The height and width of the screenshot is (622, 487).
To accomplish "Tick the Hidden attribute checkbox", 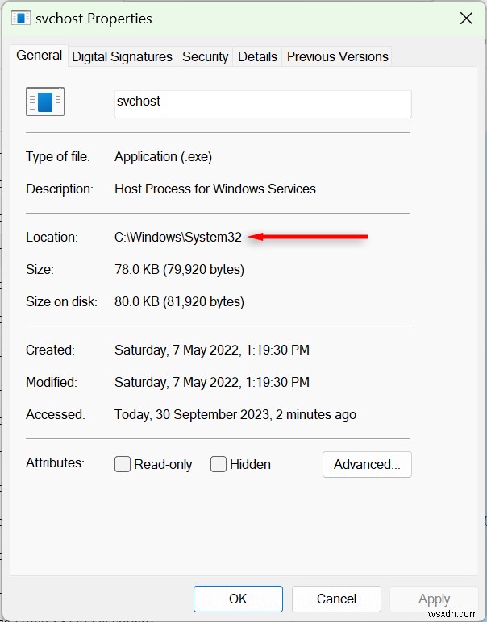I will [x=219, y=464].
